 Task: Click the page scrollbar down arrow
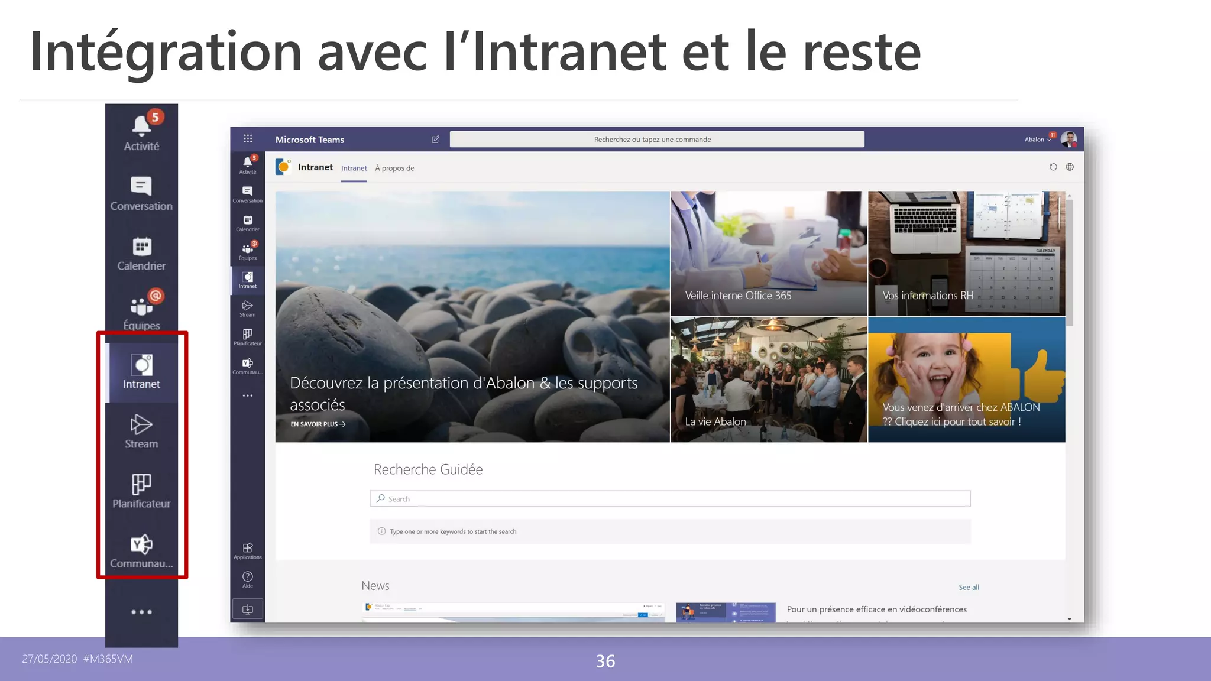tap(1070, 618)
